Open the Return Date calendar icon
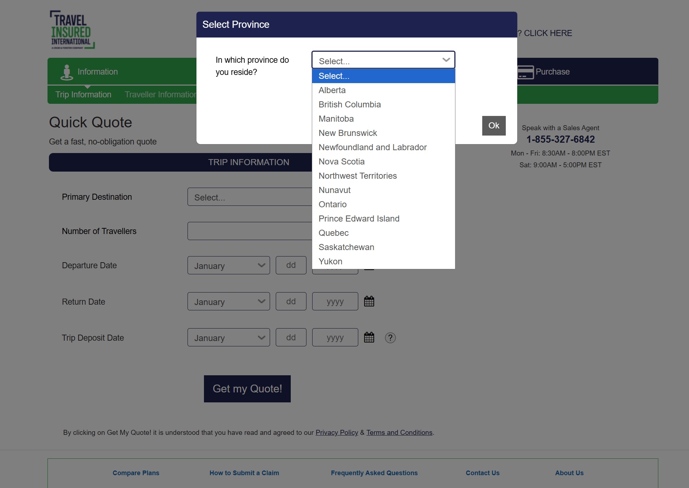Image resolution: width=689 pixels, height=488 pixels. (x=369, y=301)
